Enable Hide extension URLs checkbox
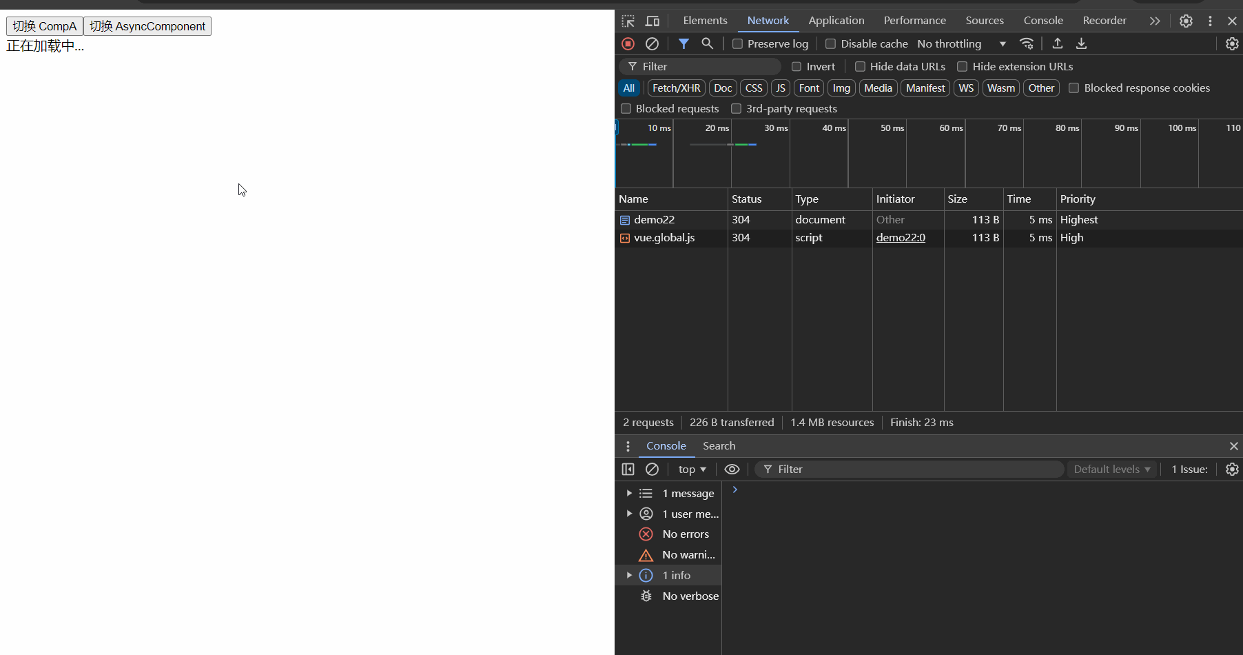The width and height of the screenshot is (1243, 655). pos(962,67)
